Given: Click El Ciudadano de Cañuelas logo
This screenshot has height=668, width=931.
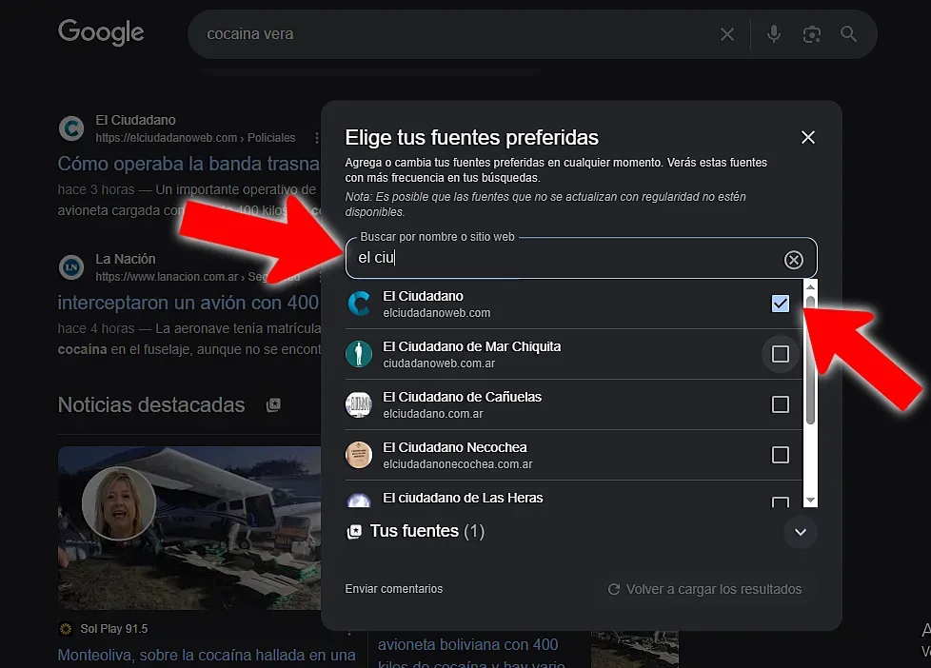Looking at the screenshot, I should (359, 404).
